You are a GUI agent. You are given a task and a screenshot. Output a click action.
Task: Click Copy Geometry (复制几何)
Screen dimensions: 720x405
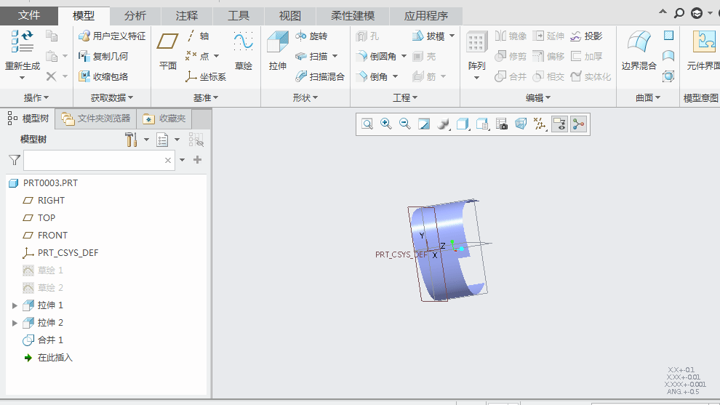103,56
